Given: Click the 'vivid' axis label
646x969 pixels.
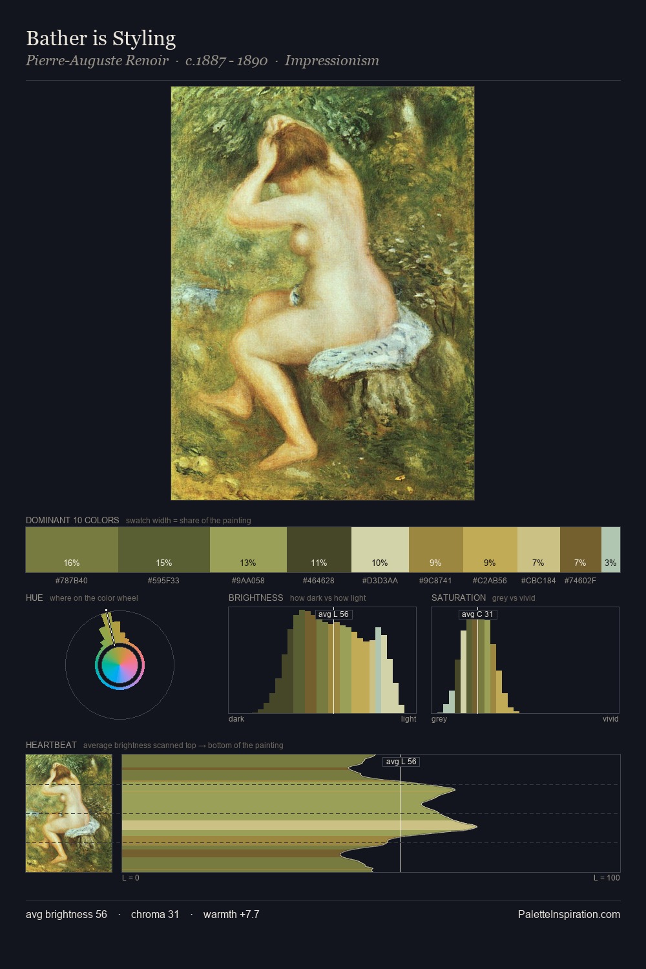Looking at the screenshot, I should point(610,718).
